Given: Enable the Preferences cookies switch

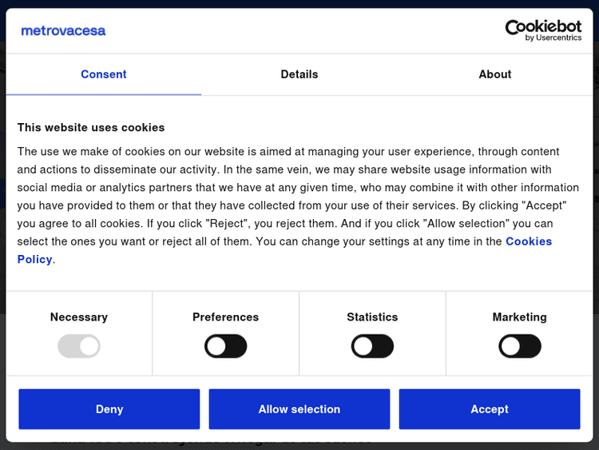Looking at the screenshot, I should (x=226, y=346).
